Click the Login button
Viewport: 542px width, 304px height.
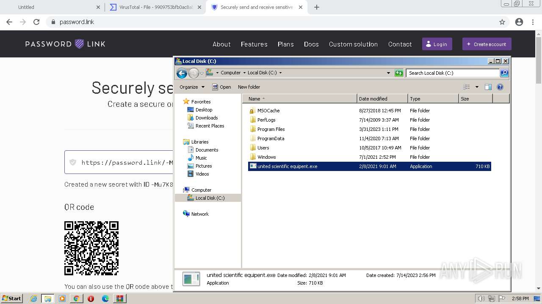(437, 44)
